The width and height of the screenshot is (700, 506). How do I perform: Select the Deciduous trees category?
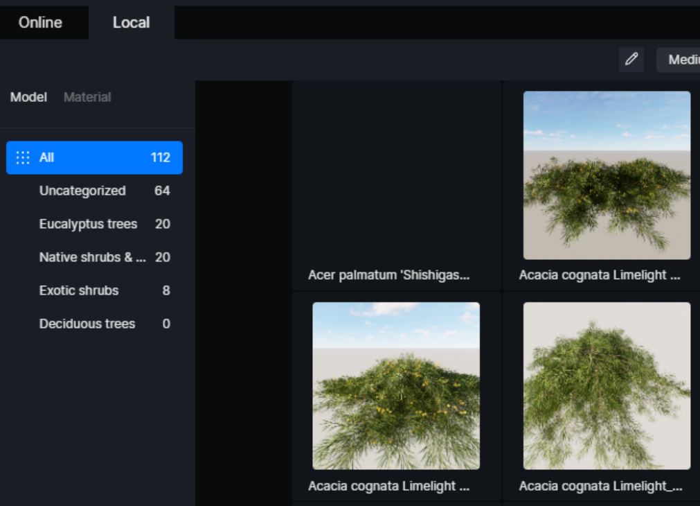tap(94, 324)
